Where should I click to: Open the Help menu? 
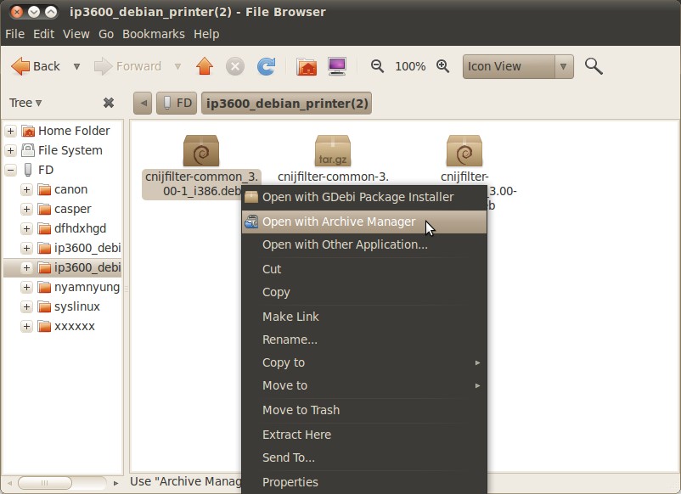(x=206, y=34)
